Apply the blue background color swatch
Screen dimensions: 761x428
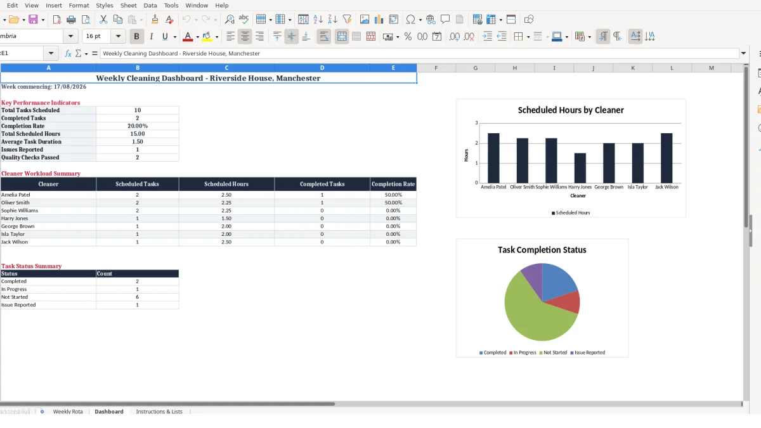pyautogui.click(x=556, y=37)
